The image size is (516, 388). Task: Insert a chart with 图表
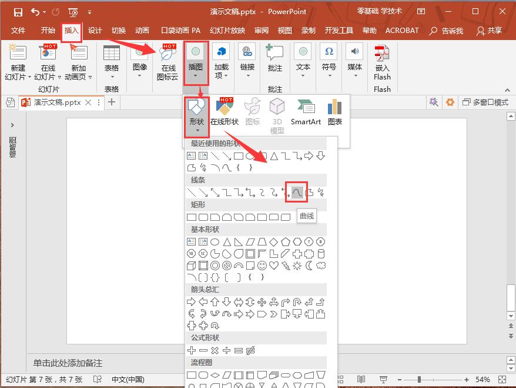[x=334, y=111]
